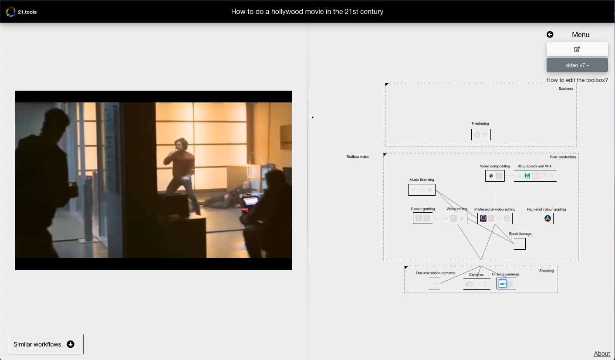Select After Effects icon in Video compositing
Viewport: 615px width, 360px height.
[x=499, y=176]
